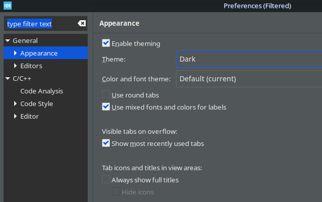Clear the filter text with the erase icon

(x=82, y=24)
